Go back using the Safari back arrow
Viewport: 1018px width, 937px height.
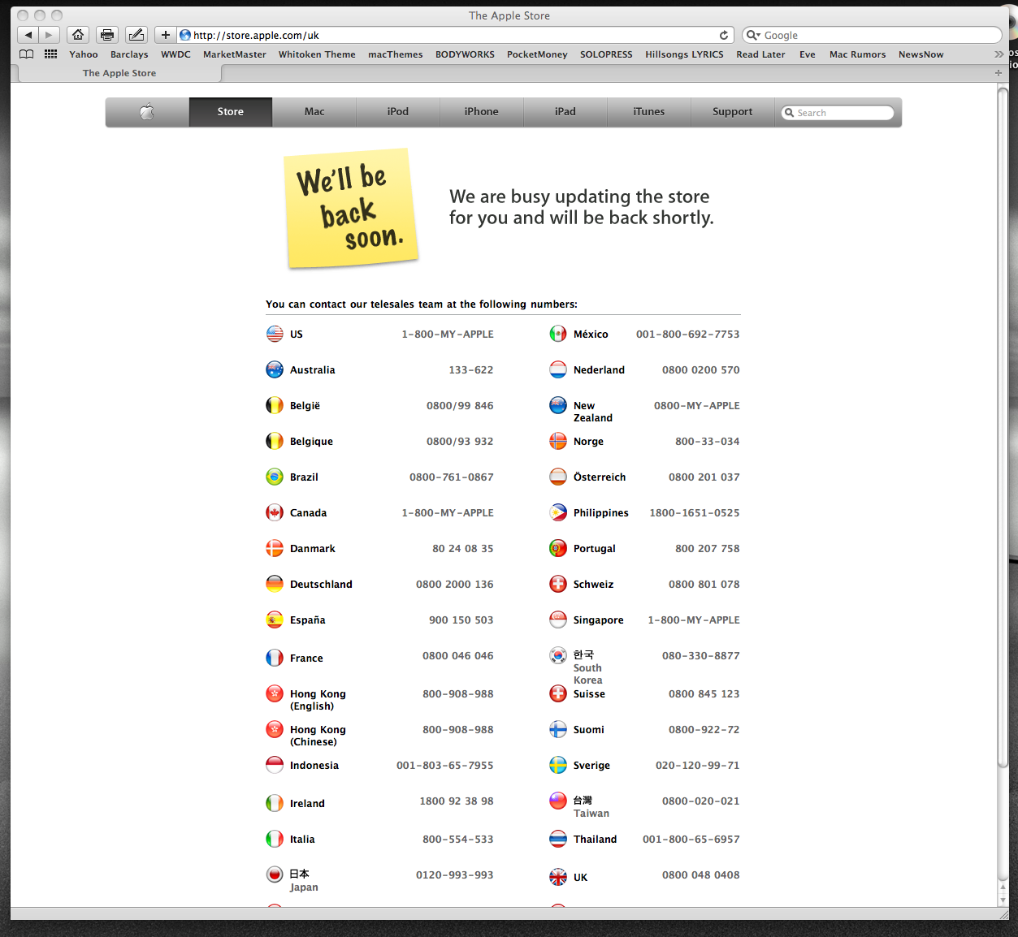coord(28,35)
